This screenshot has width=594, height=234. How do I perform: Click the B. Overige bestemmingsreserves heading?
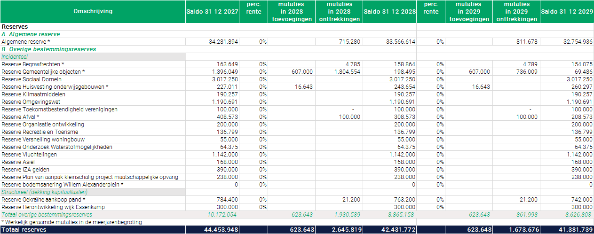click(48, 49)
